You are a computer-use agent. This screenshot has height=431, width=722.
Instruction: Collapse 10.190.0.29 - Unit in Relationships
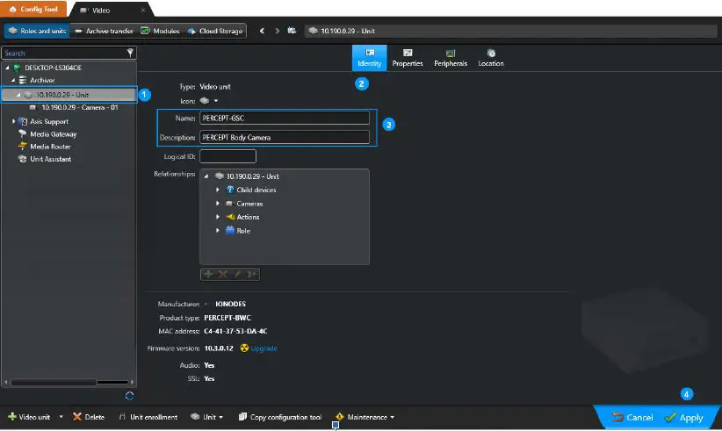coord(206,176)
